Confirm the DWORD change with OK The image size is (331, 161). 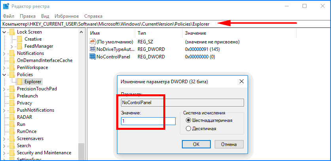[196, 144]
